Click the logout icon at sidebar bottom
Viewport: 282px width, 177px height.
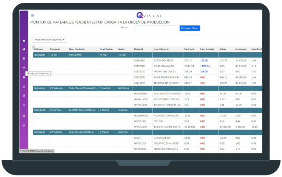point(24,126)
